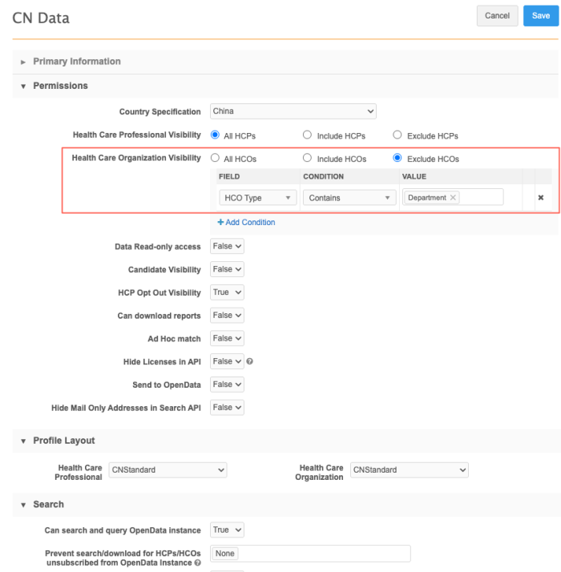This screenshot has width=561, height=572.
Task: Delete the HCO Type condition row
Action: [x=540, y=198]
